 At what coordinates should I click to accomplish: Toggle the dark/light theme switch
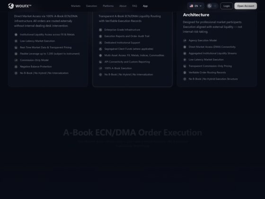click(212, 6)
